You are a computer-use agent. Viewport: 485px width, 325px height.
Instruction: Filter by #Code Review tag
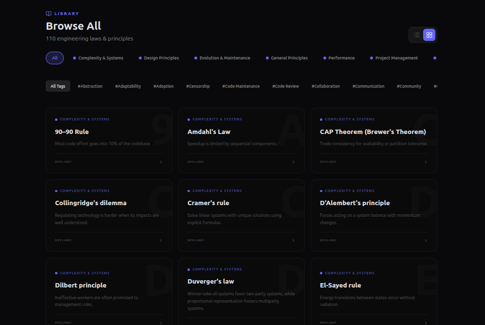pyautogui.click(x=285, y=86)
